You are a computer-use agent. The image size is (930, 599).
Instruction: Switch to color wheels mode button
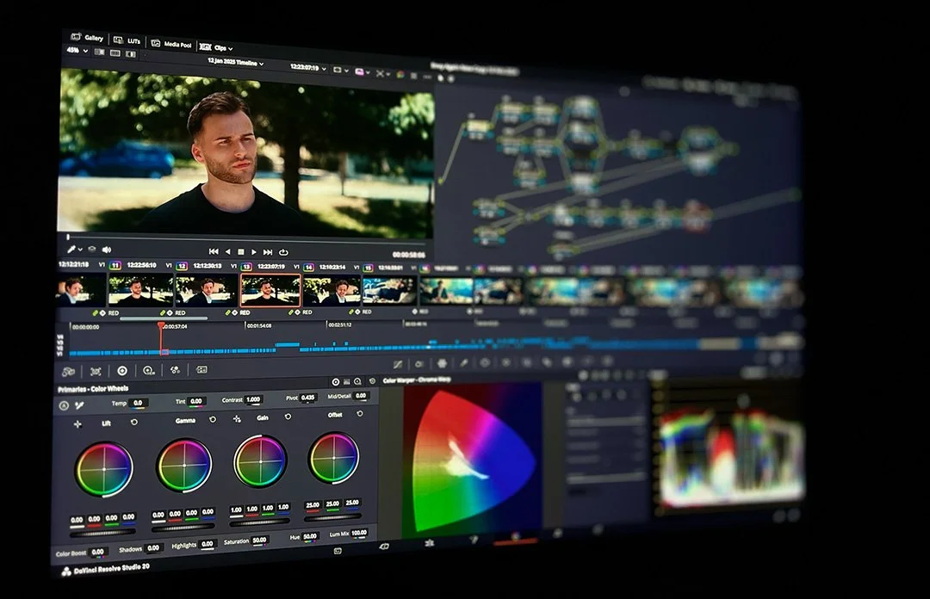(x=336, y=382)
